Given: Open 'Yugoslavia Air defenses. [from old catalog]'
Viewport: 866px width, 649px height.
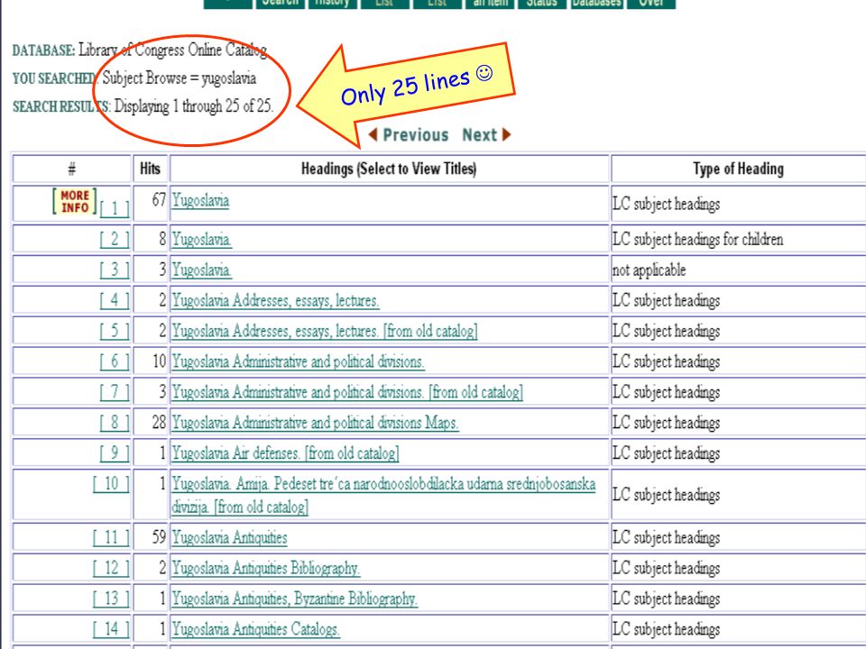Looking at the screenshot, I should click(286, 453).
